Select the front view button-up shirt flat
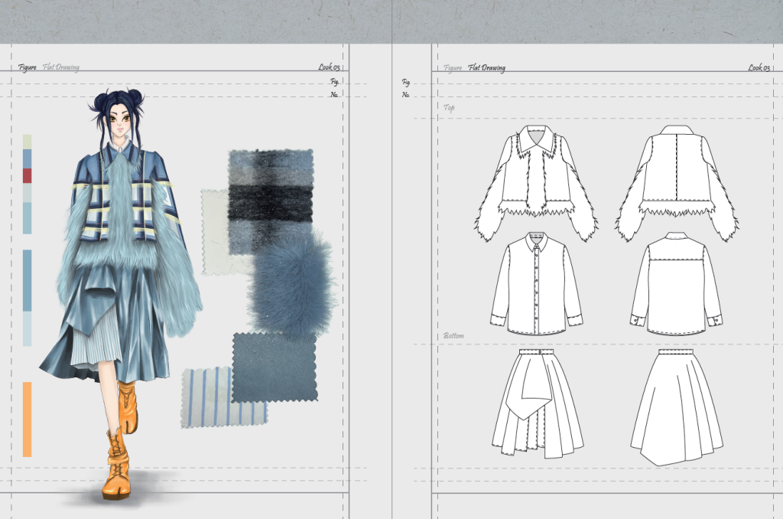Image resolution: width=783 pixels, height=519 pixels. pyautogui.click(x=536, y=283)
